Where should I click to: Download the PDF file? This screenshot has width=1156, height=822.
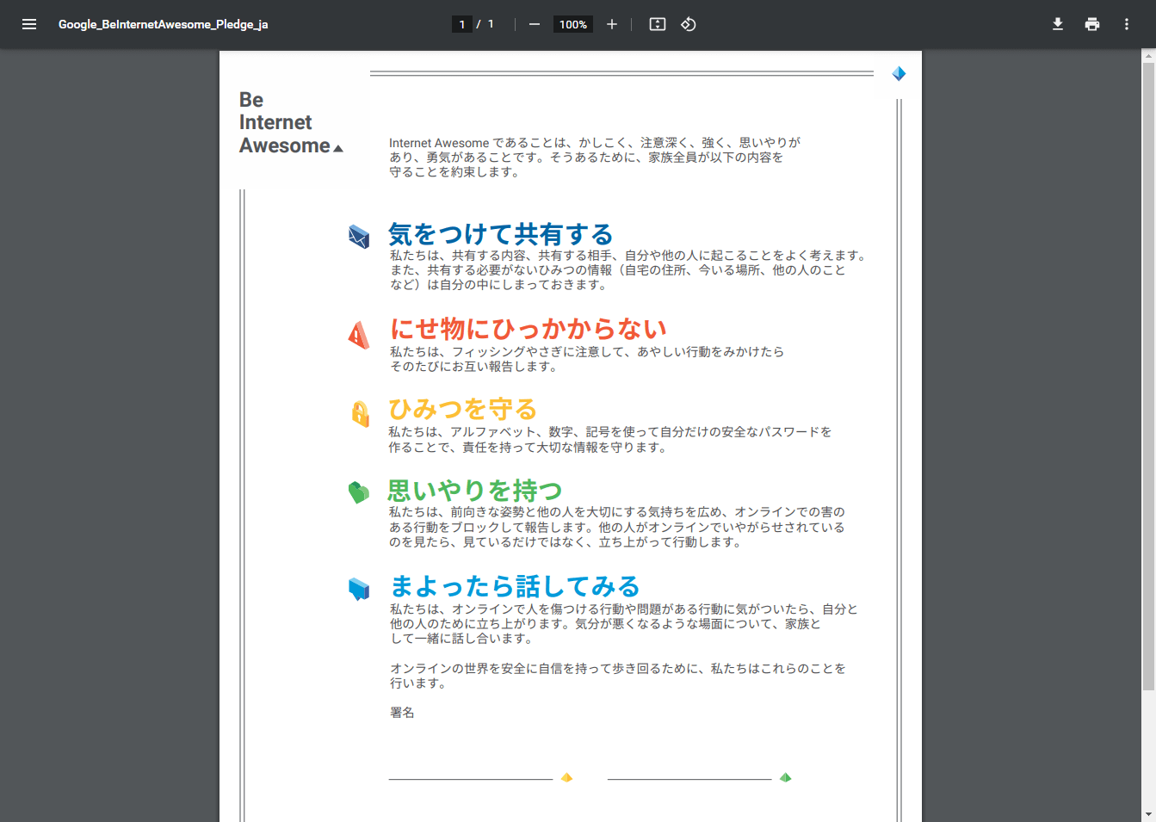(x=1058, y=24)
